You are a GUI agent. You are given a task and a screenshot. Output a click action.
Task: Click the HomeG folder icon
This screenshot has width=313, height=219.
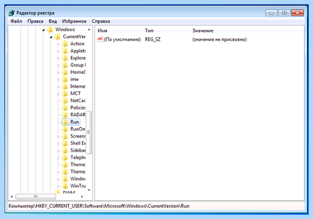click(x=65, y=72)
